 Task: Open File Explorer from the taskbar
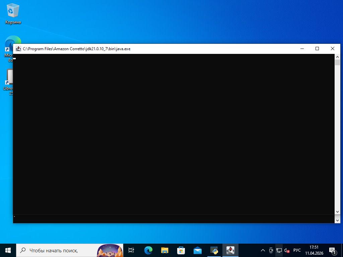[x=164, y=250]
